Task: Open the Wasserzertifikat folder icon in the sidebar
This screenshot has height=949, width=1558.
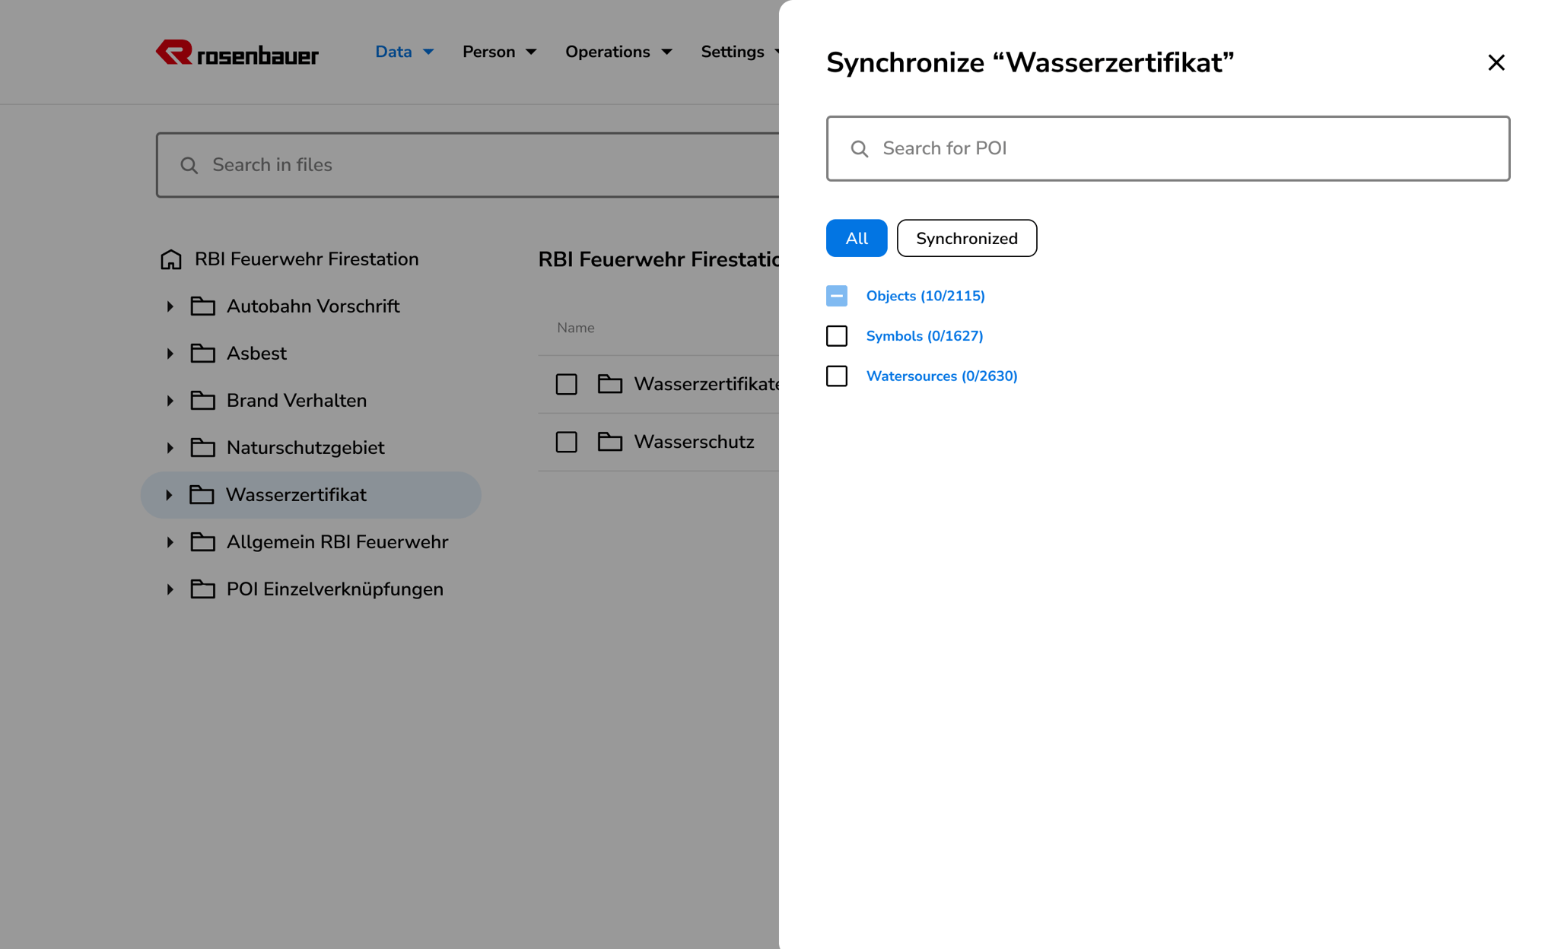Action: tap(203, 494)
